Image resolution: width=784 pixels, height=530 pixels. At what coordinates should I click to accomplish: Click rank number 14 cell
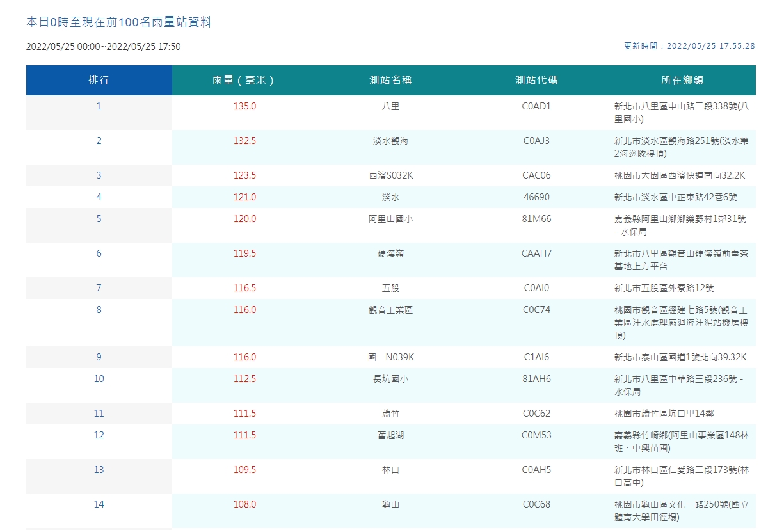point(99,511)
